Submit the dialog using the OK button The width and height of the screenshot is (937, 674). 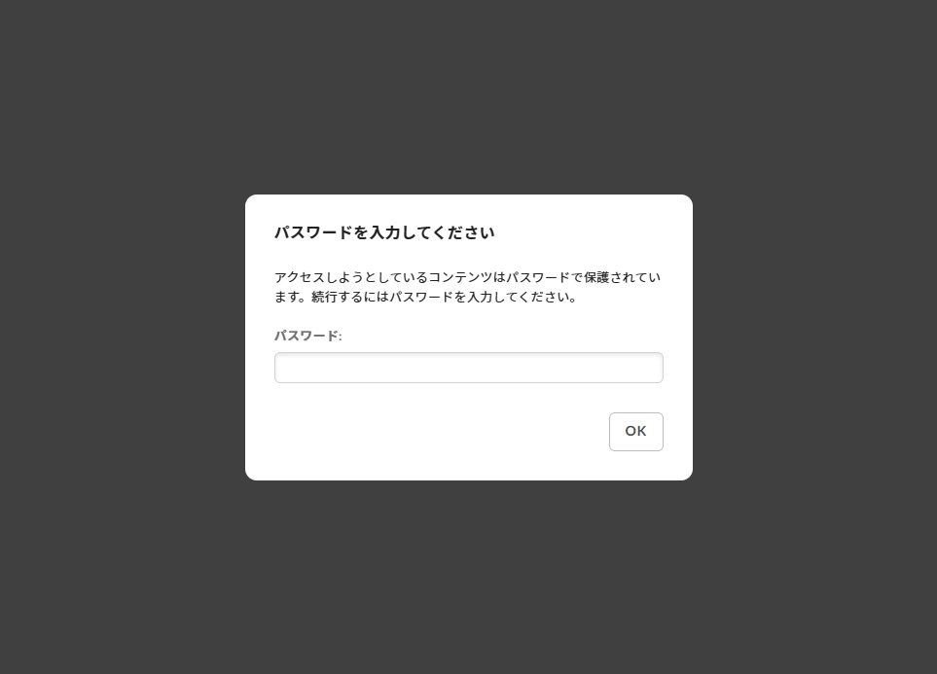635,432
